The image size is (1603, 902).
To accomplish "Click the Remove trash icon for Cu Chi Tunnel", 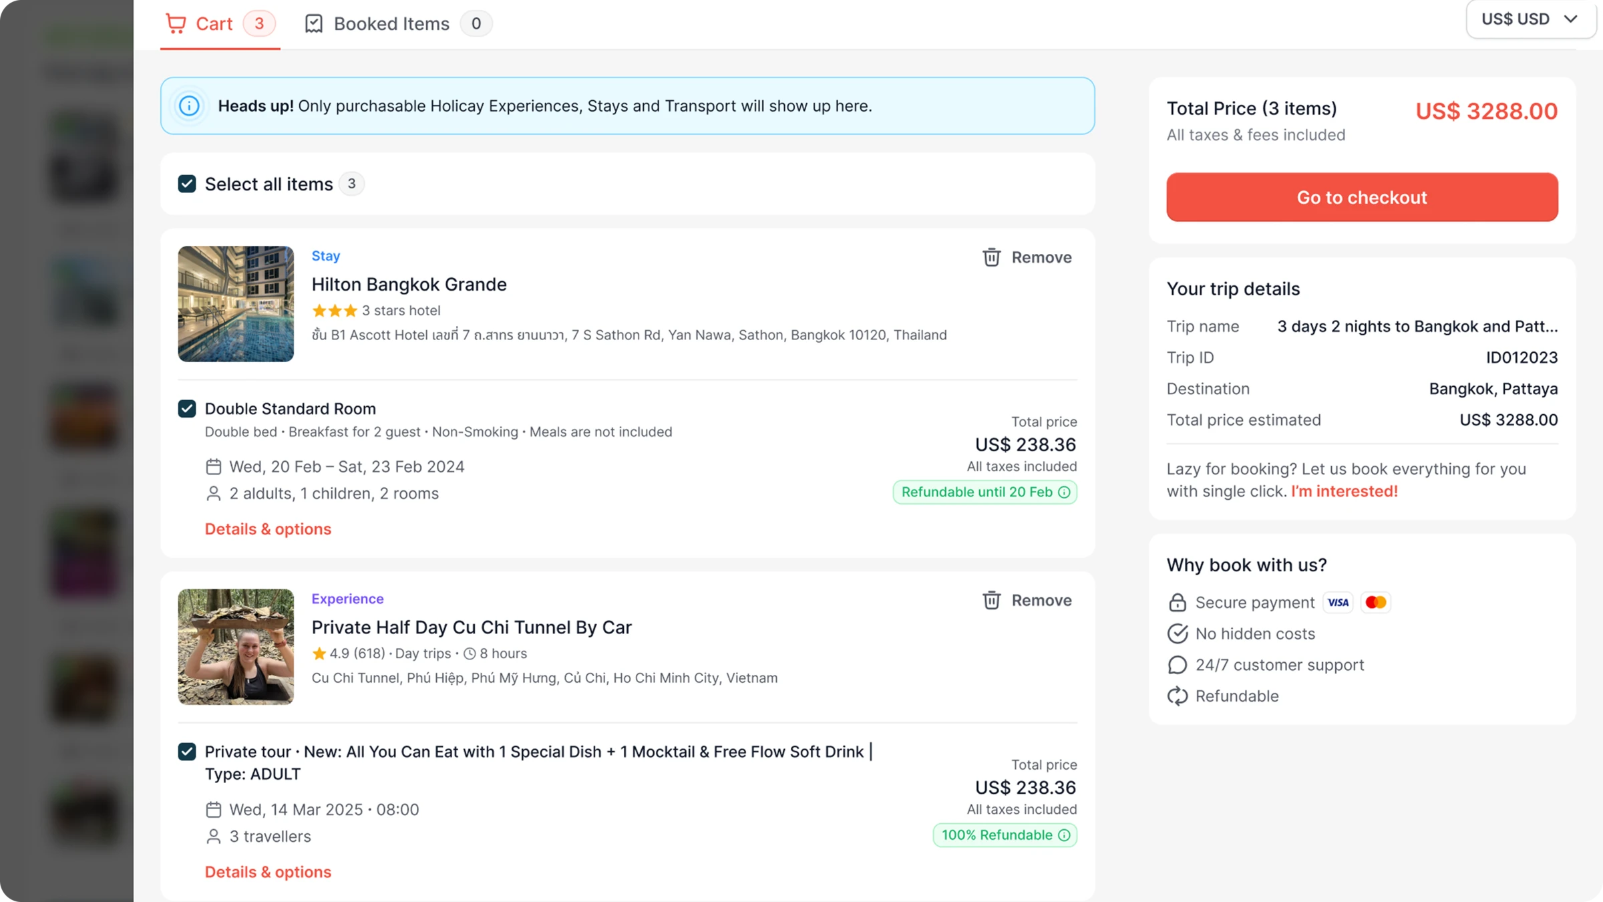I will 991,600.
